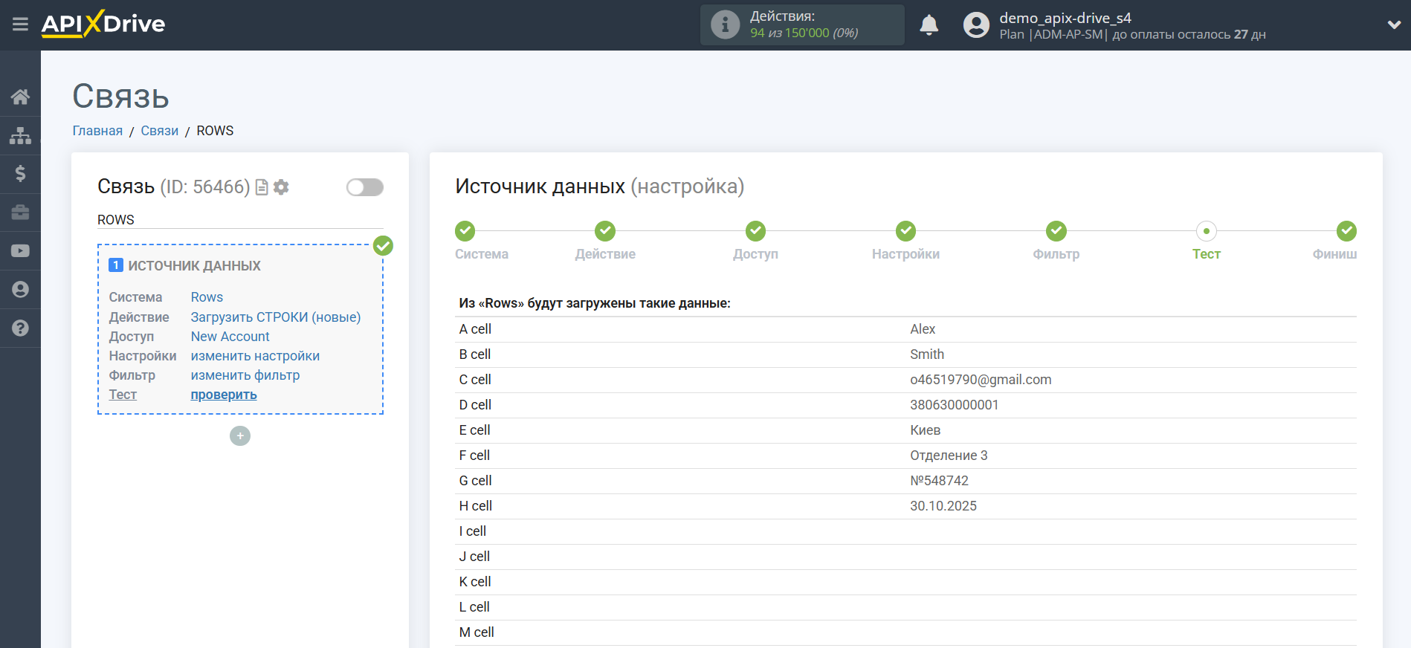Open the connections sitemap sidebar icon
The width and height of the screenshot is (1411, 648).
[x=20, y=135]
